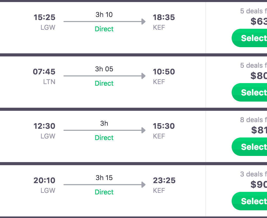Click the route arrow under 3h 15

coord(104,185)
